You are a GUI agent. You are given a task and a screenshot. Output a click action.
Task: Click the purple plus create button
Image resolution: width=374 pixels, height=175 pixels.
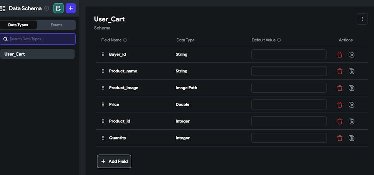click(x=71, y=8)
